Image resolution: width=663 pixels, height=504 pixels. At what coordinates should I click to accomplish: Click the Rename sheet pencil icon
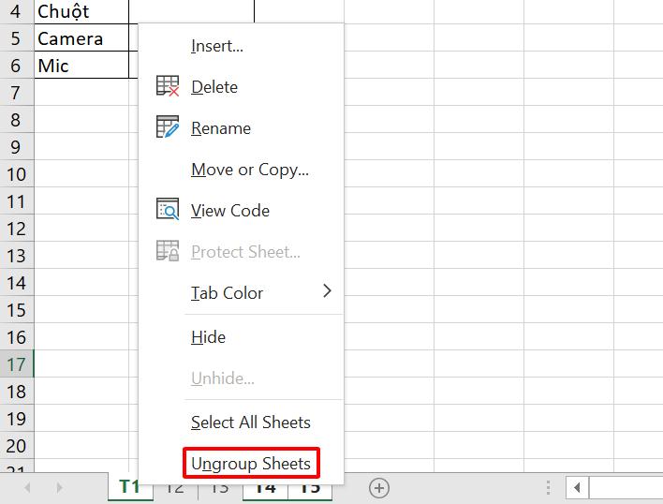pos(168,126)
